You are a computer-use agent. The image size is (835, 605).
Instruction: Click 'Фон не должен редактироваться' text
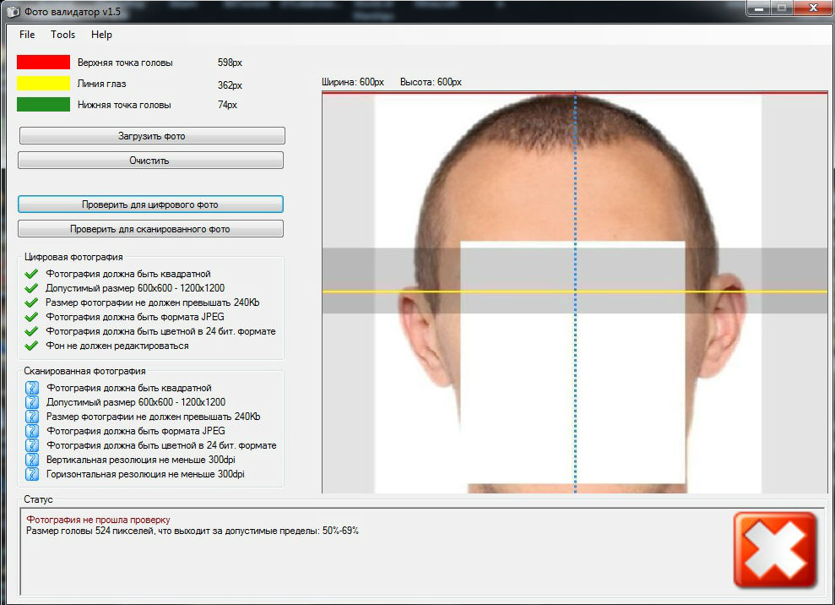pos(117,346)
